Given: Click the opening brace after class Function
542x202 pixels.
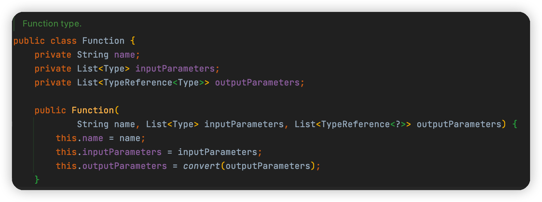Looking at the screenshot, I should pyautogui.click(x=133, y=41).
